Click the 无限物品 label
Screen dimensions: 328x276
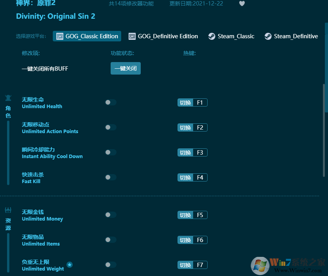pos(33,237)
